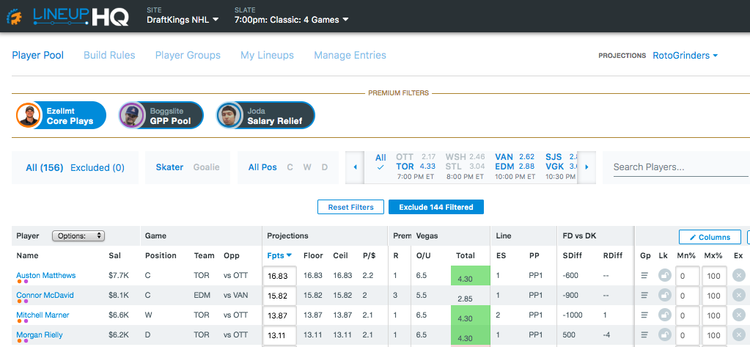Sort by Fpts column header
The width and height of the screenshot is (750, 347).
[x=279, y=255]
